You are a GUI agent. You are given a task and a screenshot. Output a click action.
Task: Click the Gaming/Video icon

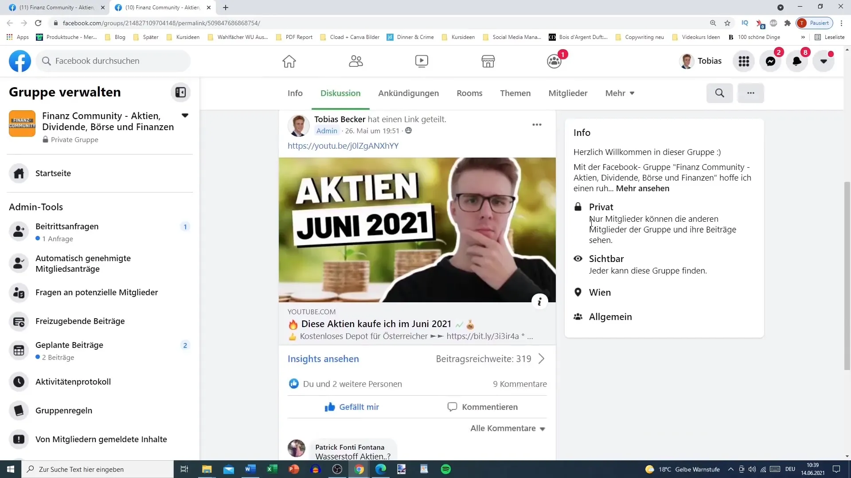click(x=422, y=60)
